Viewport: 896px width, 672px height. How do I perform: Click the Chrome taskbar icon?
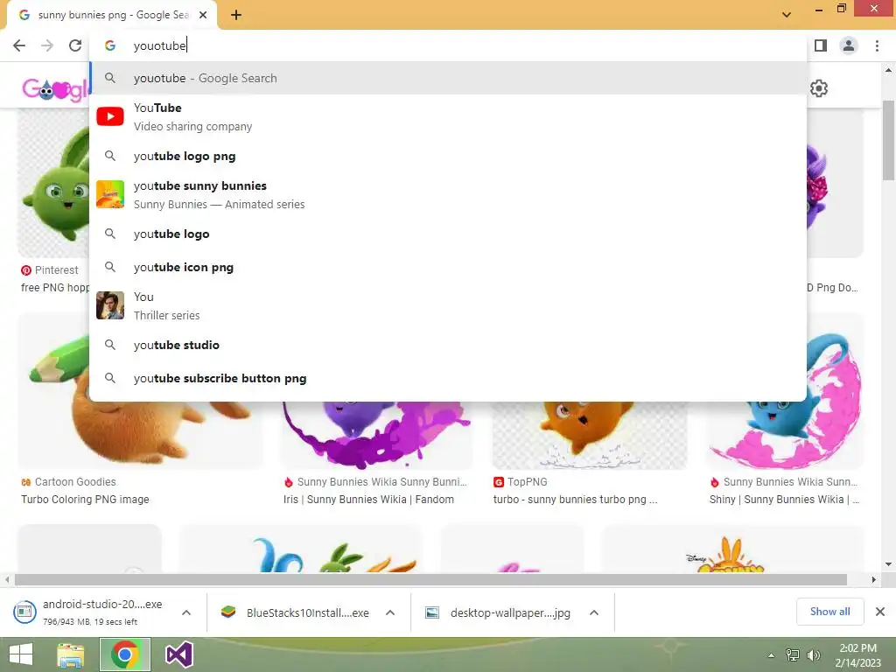pyautogui.click(x=125, y=654)
